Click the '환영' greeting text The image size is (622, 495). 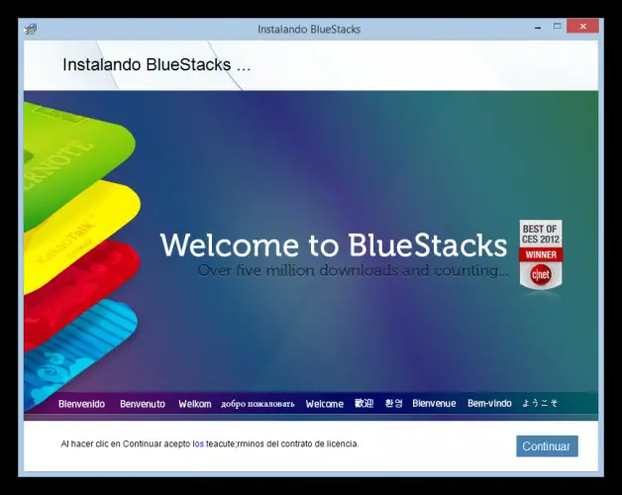393,403
